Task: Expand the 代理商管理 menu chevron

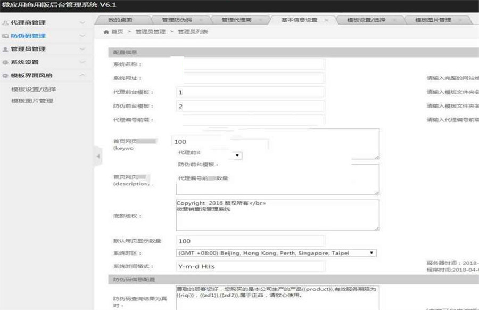Action: pyautogui.click(x=82, y=23)
